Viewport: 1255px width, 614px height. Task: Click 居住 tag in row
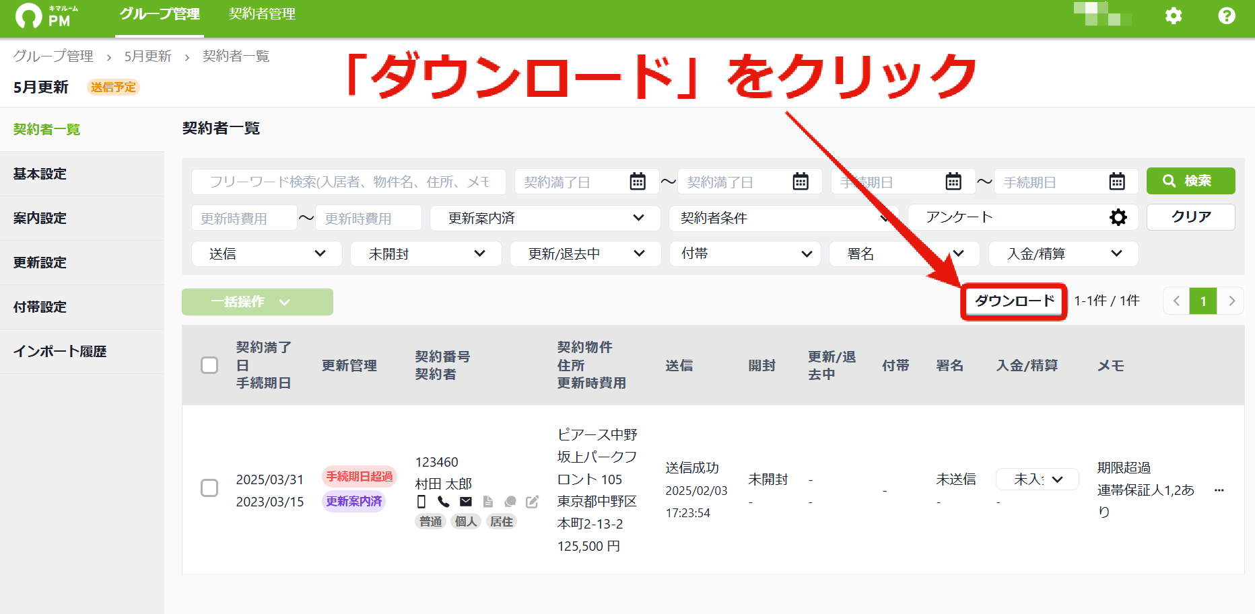[501, 522]
